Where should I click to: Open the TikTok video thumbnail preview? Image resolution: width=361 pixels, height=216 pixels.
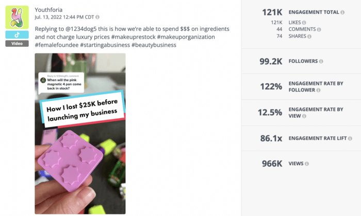point(80,133)
